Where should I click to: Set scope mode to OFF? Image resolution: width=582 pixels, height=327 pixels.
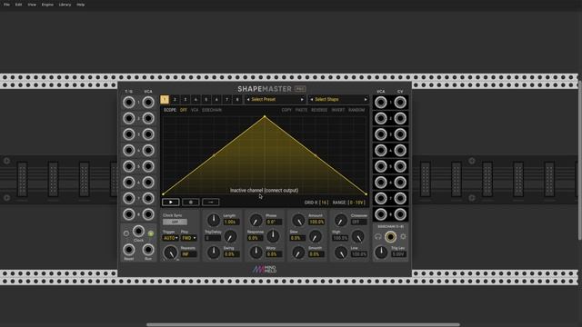[184, 110]
